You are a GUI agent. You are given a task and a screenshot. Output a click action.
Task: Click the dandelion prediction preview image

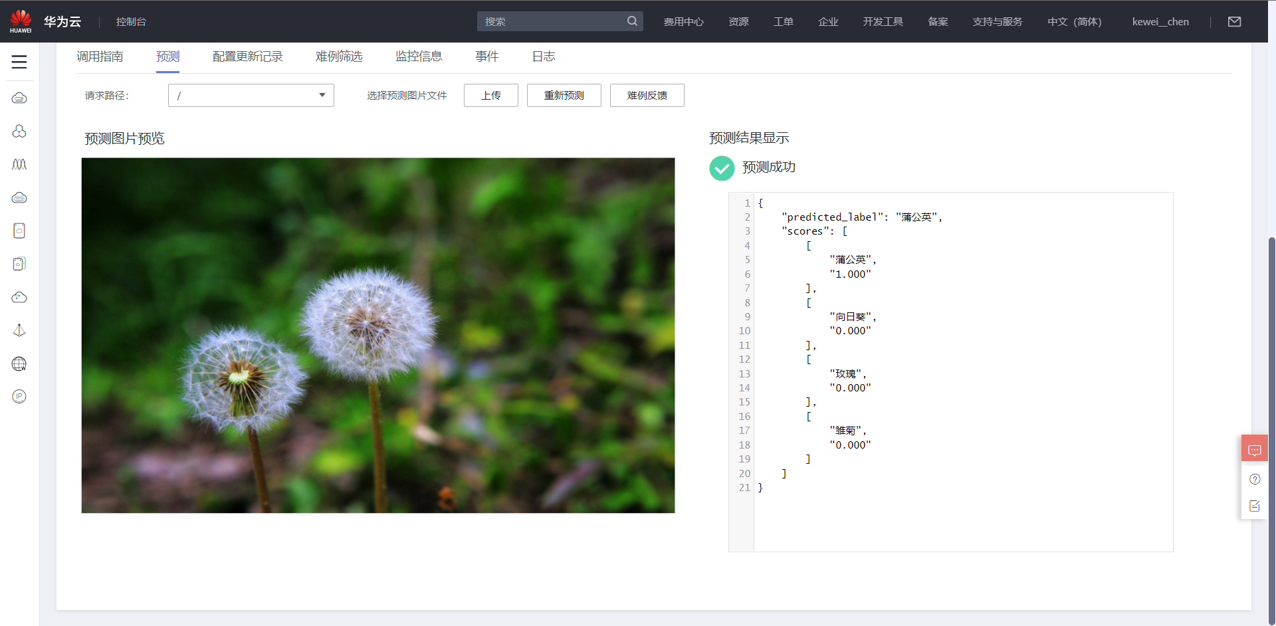(x=378, y=336)
